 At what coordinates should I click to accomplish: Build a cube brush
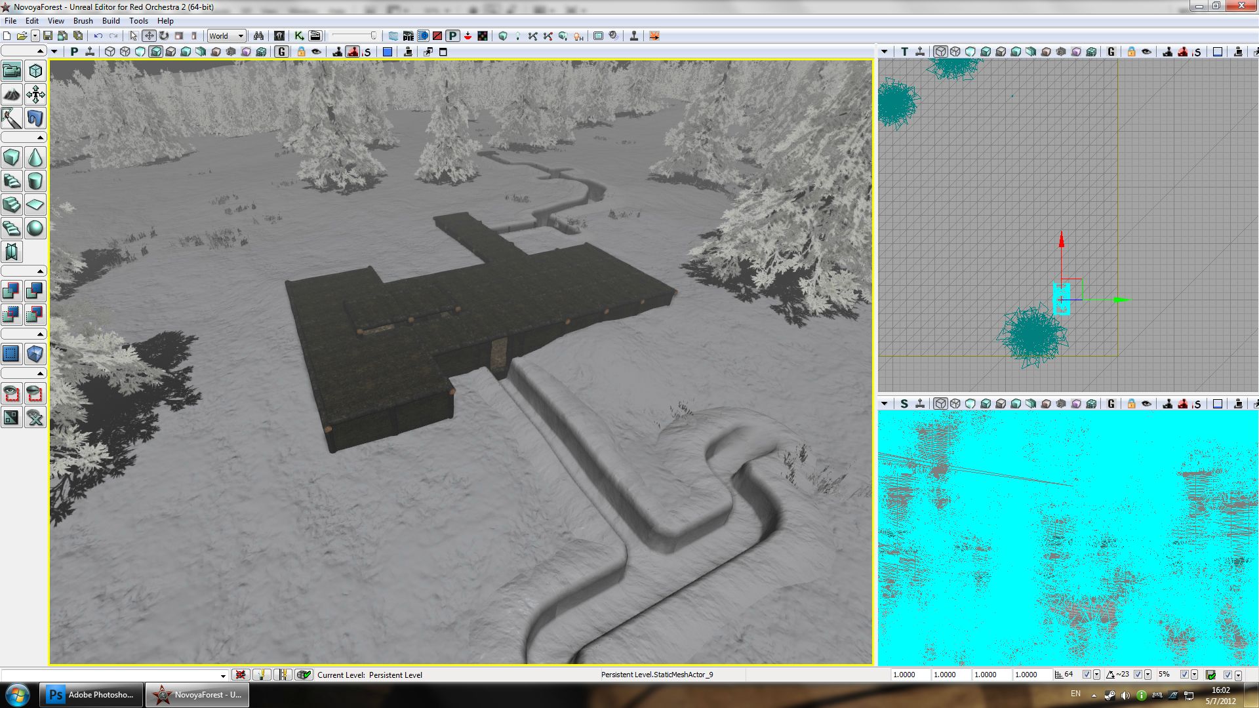(x=12, y=157)
